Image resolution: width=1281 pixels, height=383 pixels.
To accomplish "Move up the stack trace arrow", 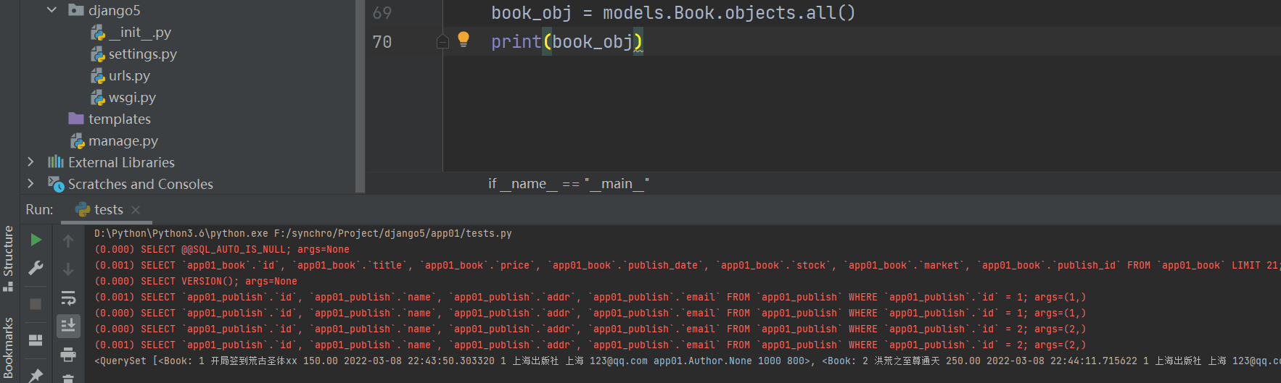I will [68, 240].
